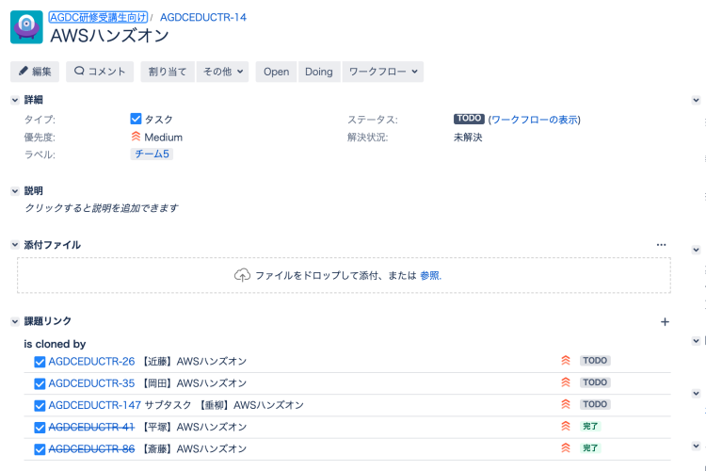Click the 【平塚】AWSハンズオン summary text

coord(194,427)
